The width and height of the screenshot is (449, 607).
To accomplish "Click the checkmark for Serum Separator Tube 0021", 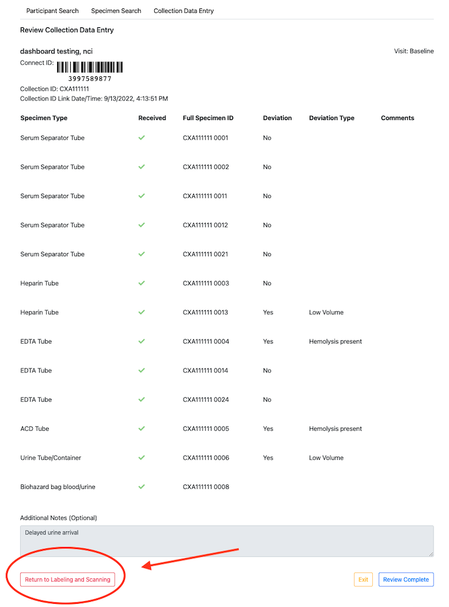I will click(141, 254).
